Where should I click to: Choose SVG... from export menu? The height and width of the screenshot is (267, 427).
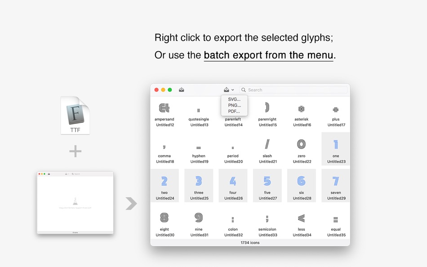pos(234,99)
